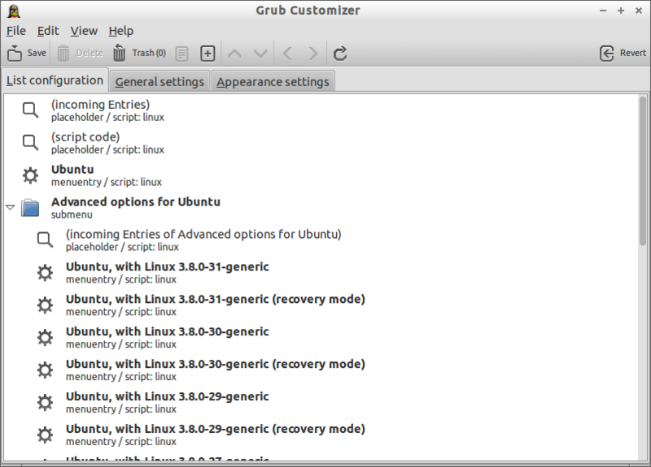
Task: Click gear icon of Linux 3.8.0-31-generic entry
Action: (45, 273)
